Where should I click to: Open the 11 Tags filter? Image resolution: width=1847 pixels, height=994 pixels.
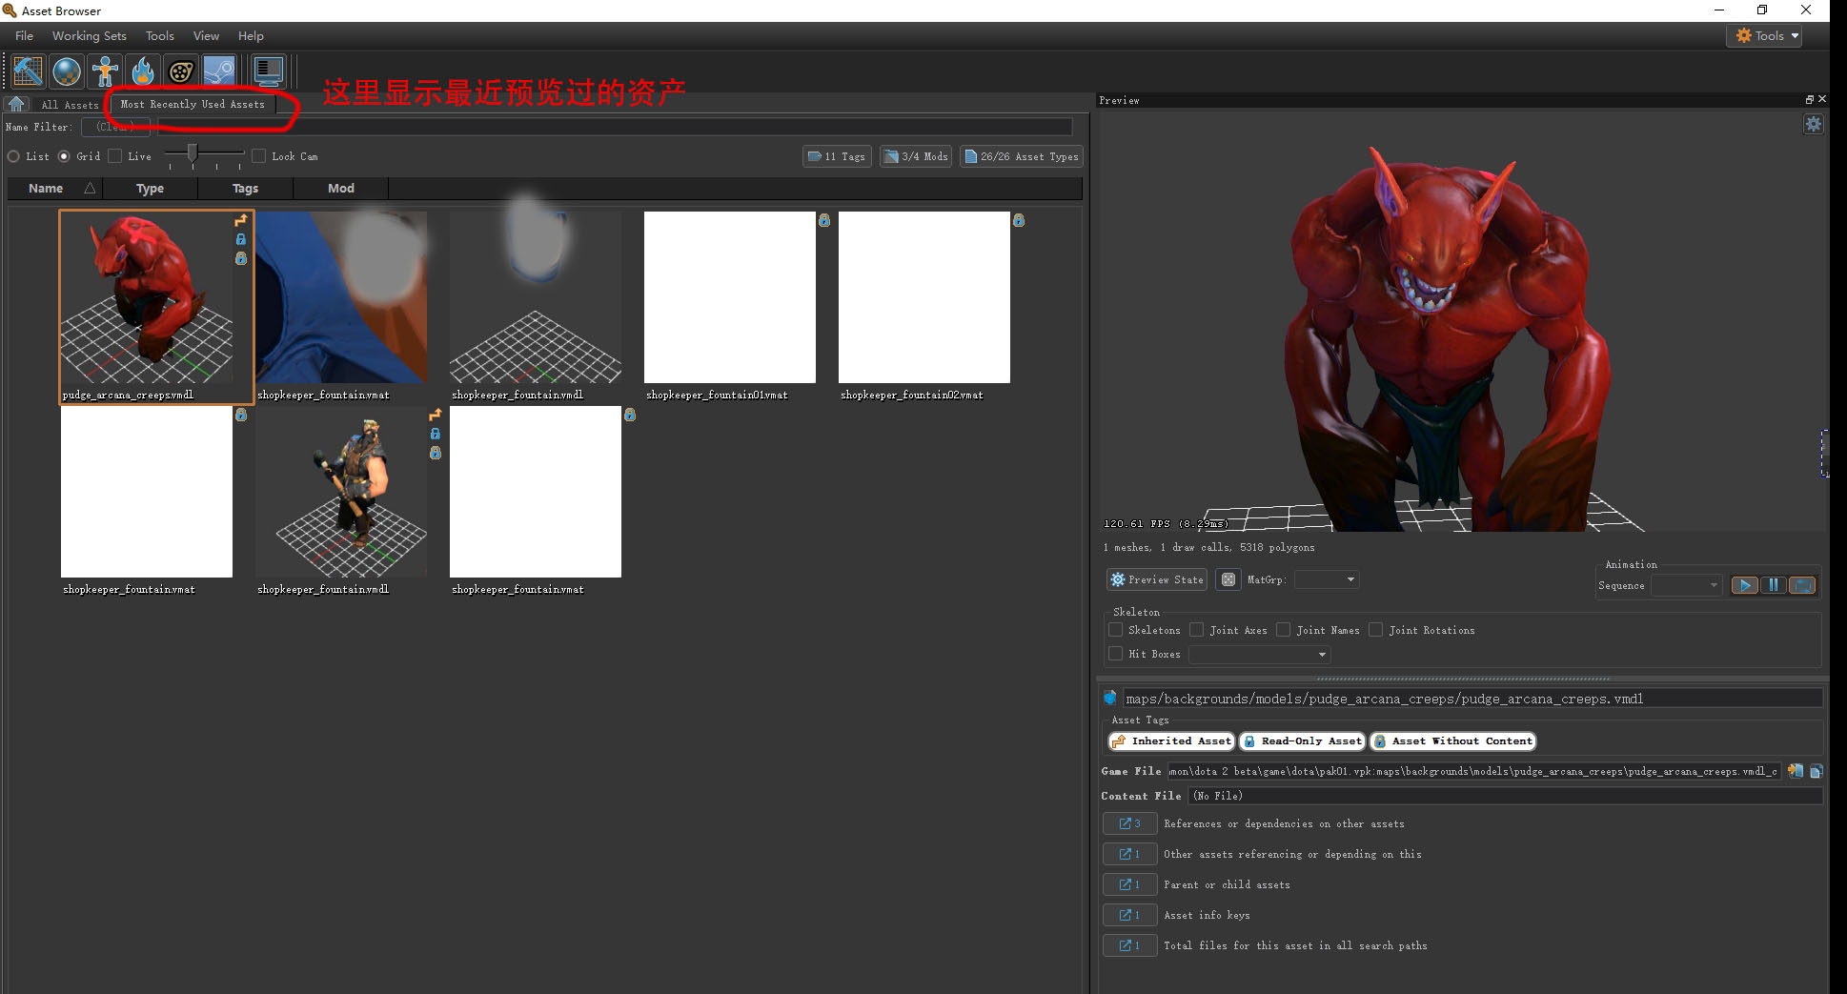point(837,156)
